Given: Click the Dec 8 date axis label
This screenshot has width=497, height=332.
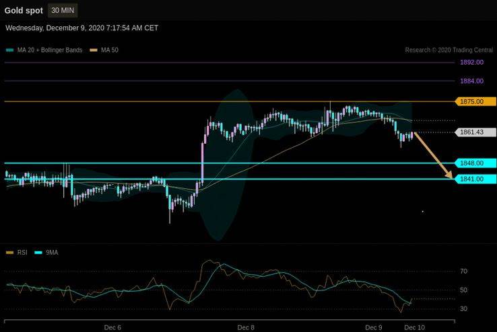Looking at the screenshot, I should point(246,327).
